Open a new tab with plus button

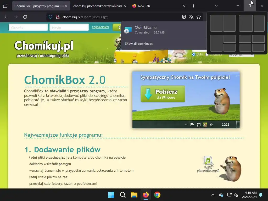tap(193, 6)
